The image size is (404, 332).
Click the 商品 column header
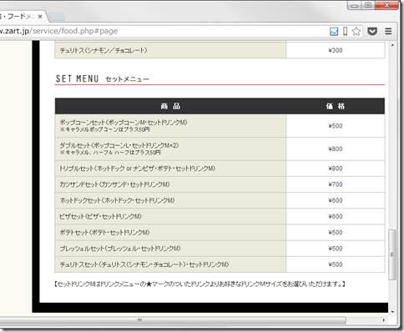[x=170, y=106]
